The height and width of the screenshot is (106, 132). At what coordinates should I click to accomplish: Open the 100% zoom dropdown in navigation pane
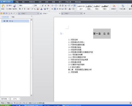16,99
